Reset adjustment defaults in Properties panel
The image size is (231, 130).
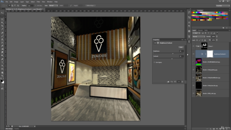(175, 82)
